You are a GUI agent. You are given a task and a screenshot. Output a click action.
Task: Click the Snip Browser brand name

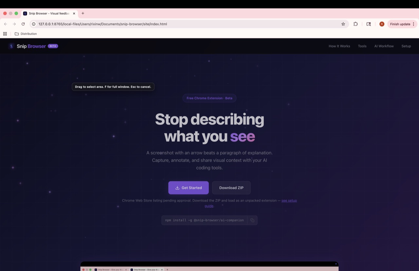point(31,46)
